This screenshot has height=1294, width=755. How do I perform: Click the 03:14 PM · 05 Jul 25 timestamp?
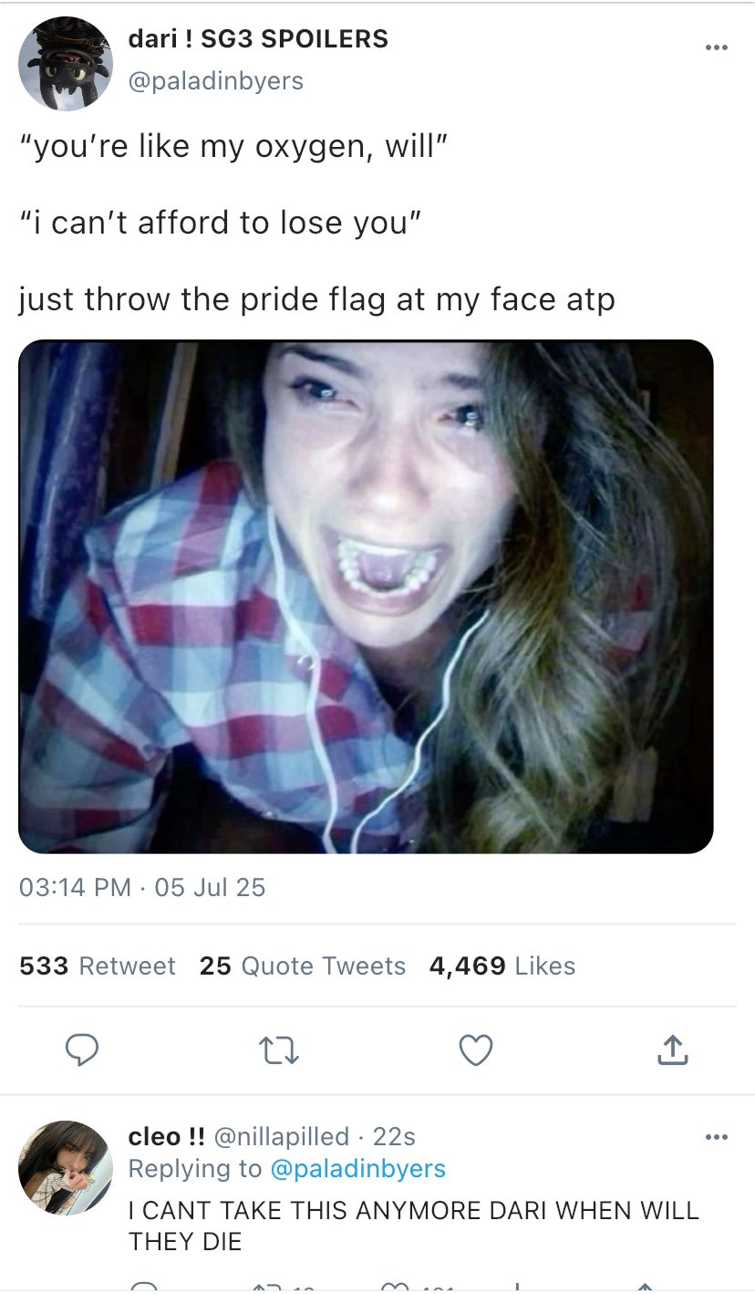[142, 887]
